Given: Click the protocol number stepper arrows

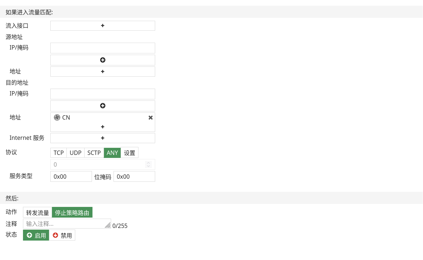Looking at the screenshot, I should coord(149,164).
